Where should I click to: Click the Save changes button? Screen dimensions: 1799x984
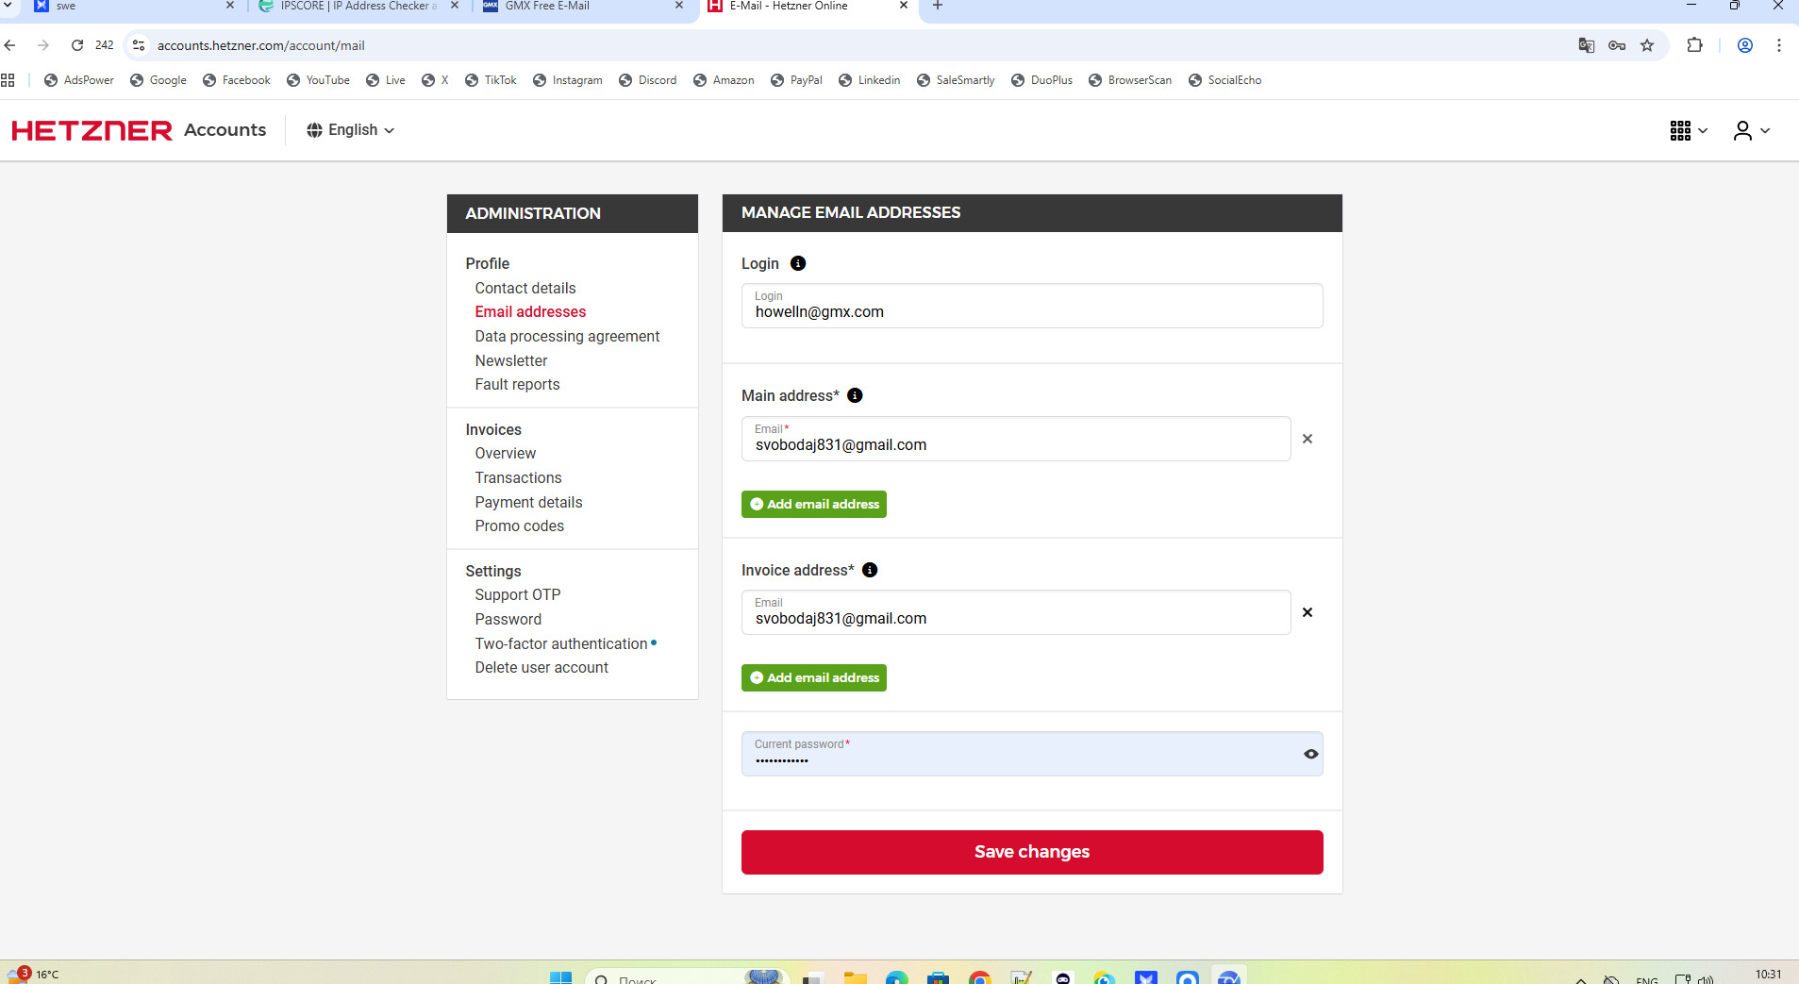[1032, 852]
